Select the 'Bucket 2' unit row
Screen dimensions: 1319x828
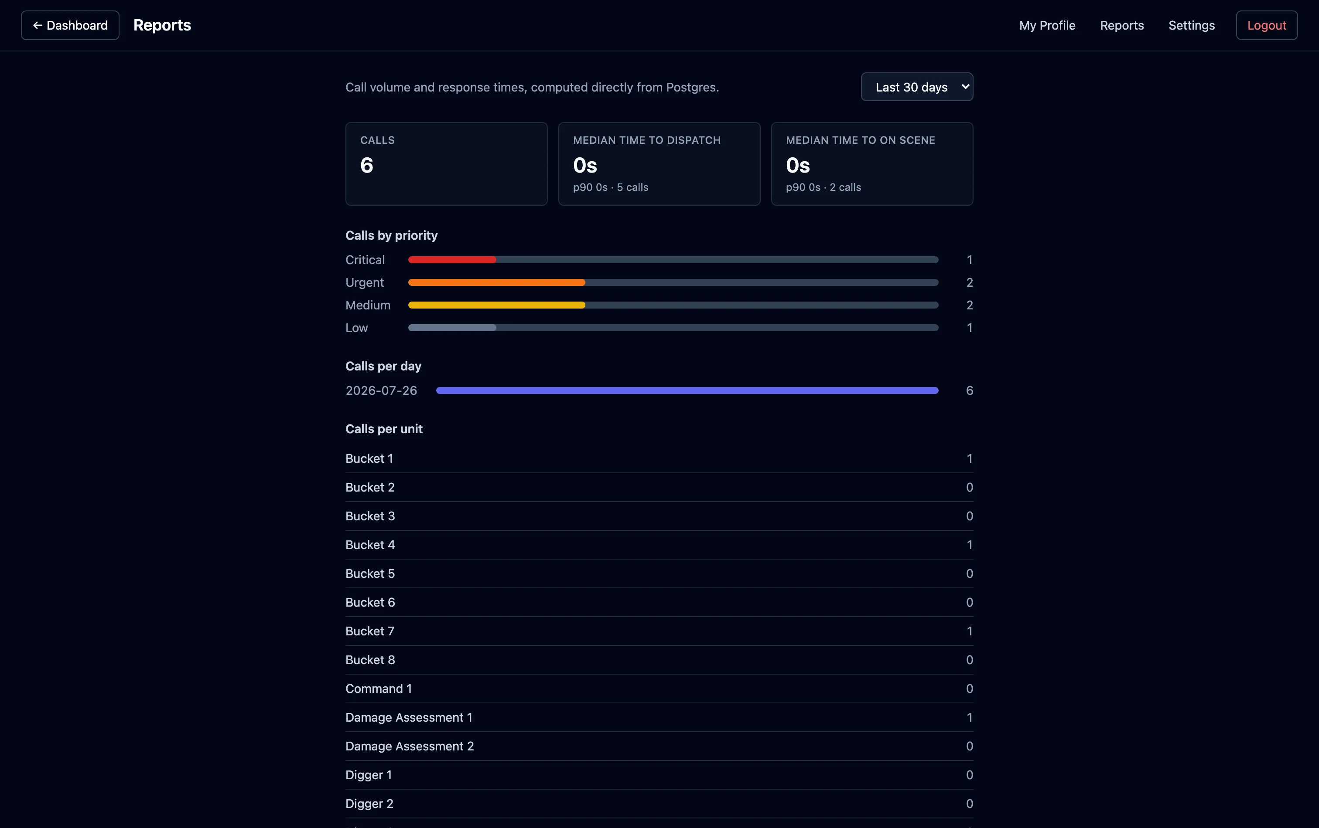pos(659,487)
